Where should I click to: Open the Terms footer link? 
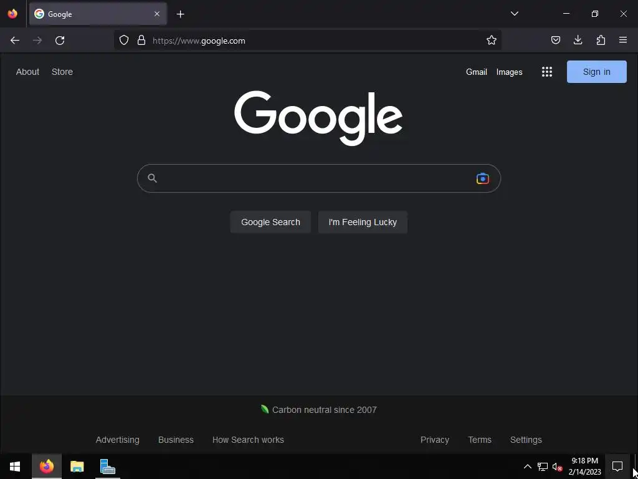point(480,440)
